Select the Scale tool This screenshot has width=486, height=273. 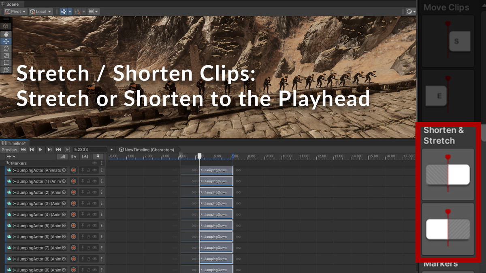[x=6, y=55]
